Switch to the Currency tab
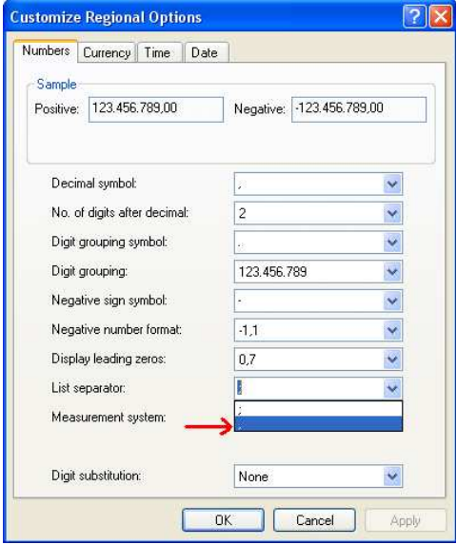457x545 pixels. (x=107, y=53)
